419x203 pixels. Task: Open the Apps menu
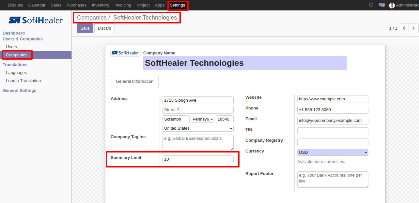pos(160,5)
